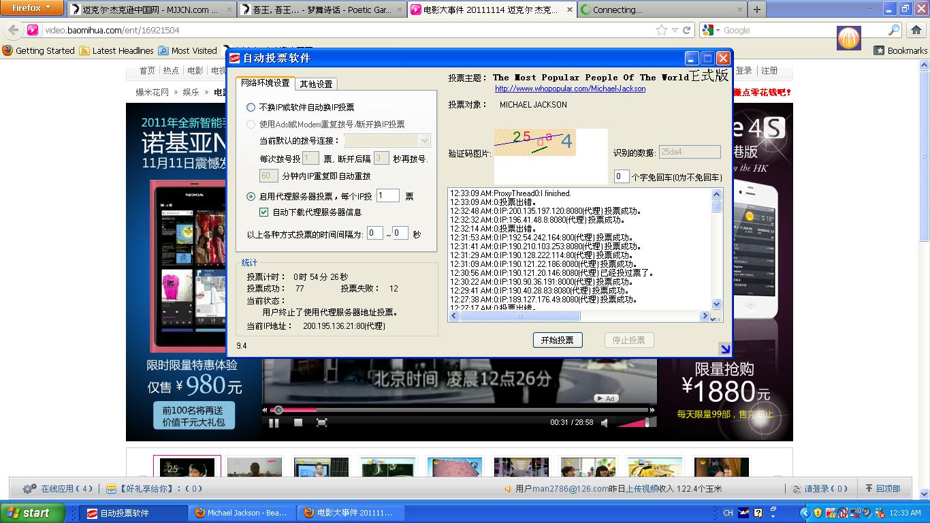This screenshot has height=523, width=930.
Task: Click the blue arrow icon at dialog corner
Action: (x=725, y=349)
